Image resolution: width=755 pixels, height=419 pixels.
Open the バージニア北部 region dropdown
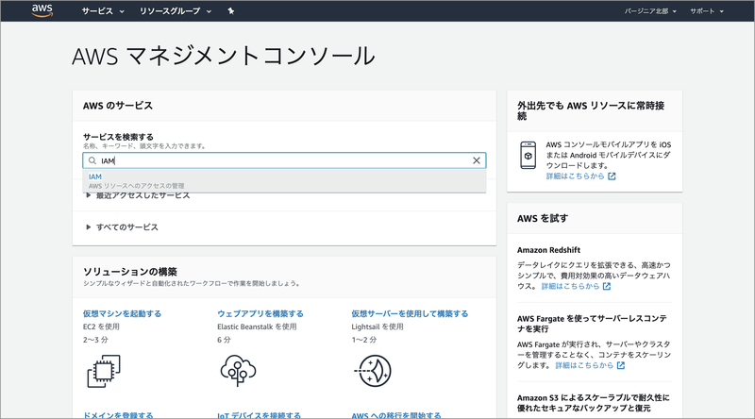(650, 11)
